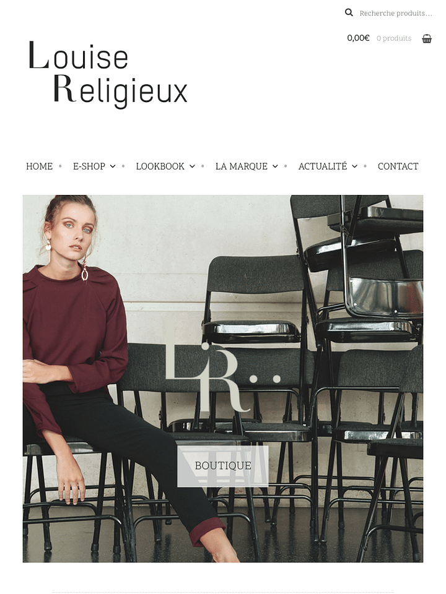This screenshot has height=594, width=446.
Task: Click the model hero banner image
Action: (223, 379)
